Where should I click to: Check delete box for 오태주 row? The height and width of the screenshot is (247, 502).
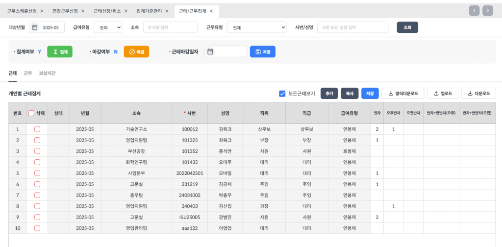click(x=37, y=162)
